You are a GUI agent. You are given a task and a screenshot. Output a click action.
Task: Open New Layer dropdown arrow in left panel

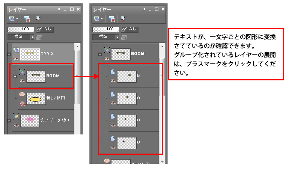17,18
